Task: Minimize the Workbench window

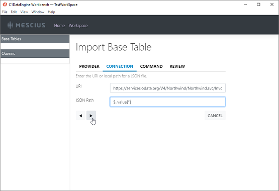Action: pyautogui.click(x=245, y=5)
